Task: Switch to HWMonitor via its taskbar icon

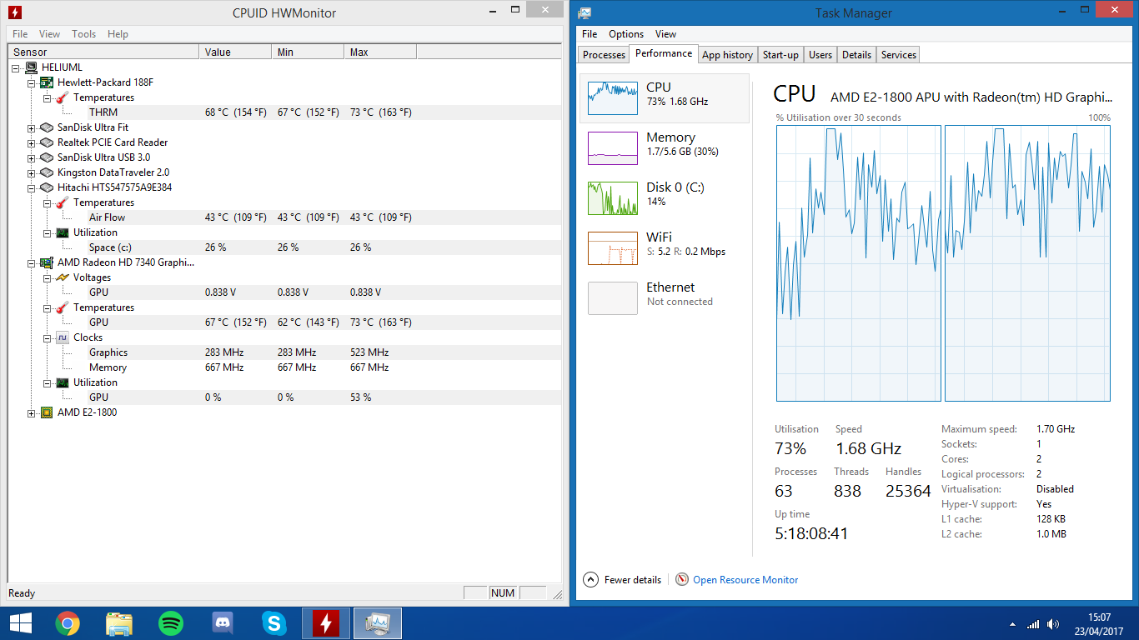Action: pos(326,622)
